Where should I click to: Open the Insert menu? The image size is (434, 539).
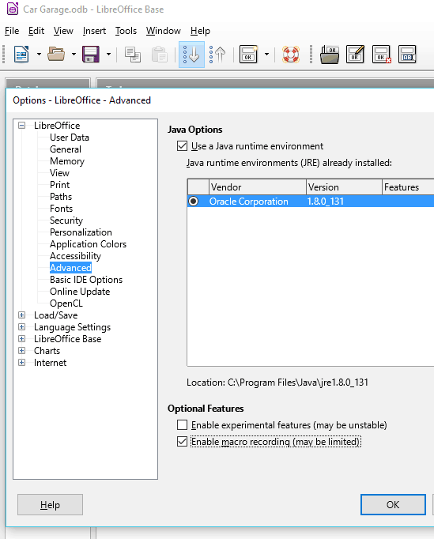tap(94, 31)
